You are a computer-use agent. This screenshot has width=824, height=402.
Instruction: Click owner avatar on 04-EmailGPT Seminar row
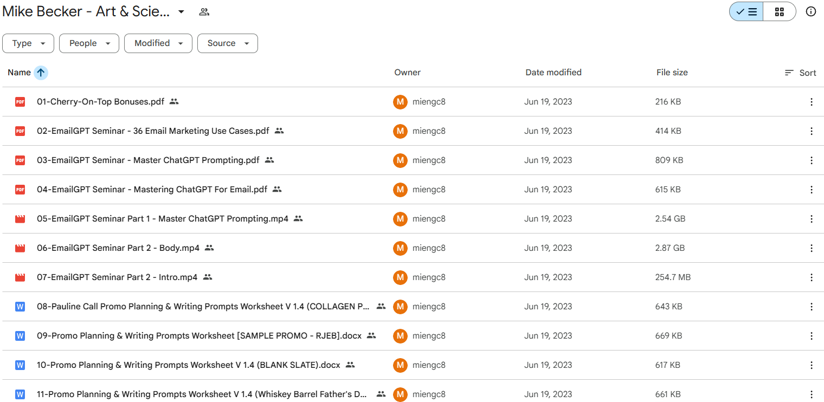(400, 190)
